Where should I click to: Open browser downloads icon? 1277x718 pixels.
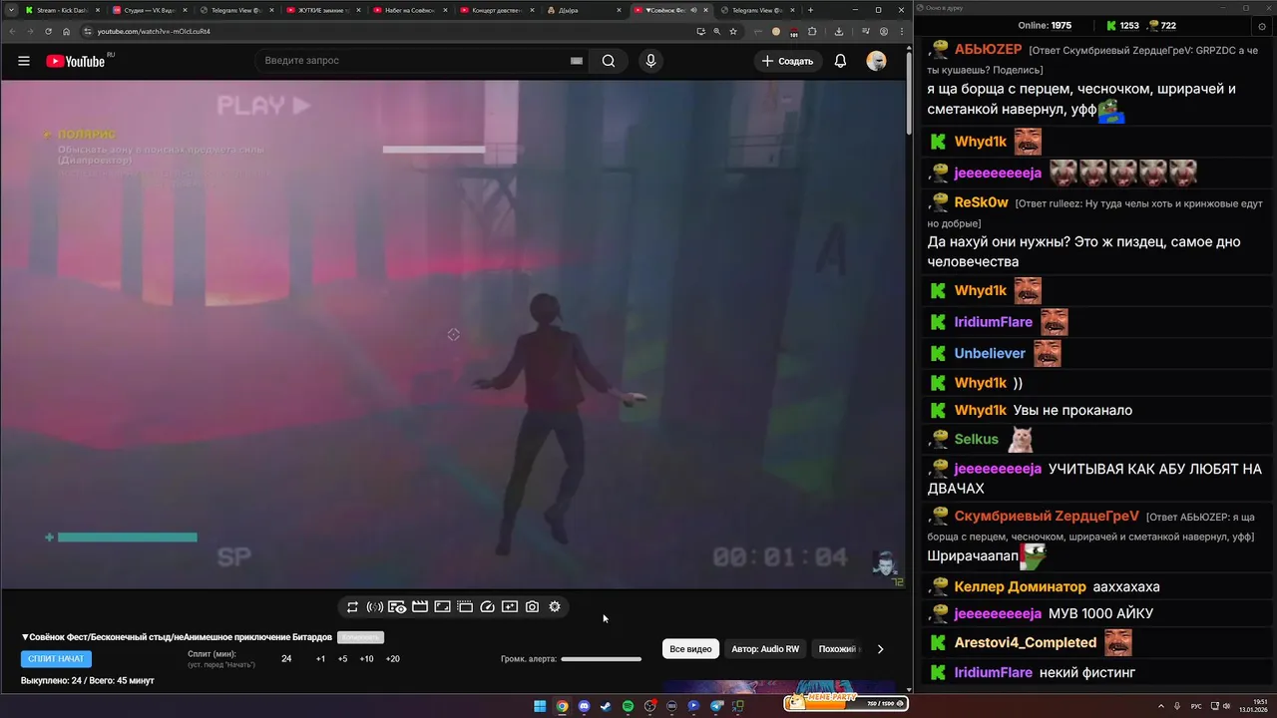click(x=838, y=31)
